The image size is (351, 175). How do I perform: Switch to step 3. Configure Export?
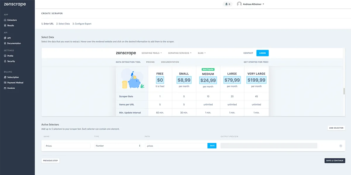82,24
